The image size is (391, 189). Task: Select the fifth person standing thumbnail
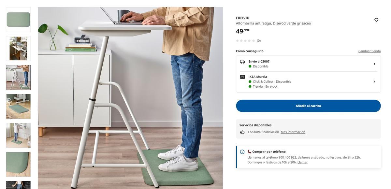(18, 136)
